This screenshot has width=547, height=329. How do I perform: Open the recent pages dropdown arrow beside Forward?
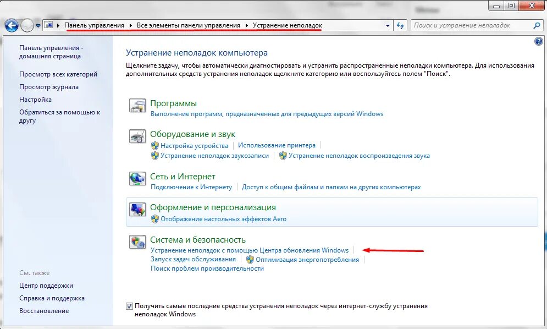[38, 26]
